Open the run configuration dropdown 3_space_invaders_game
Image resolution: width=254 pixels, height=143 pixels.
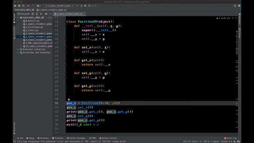(59, 6)
